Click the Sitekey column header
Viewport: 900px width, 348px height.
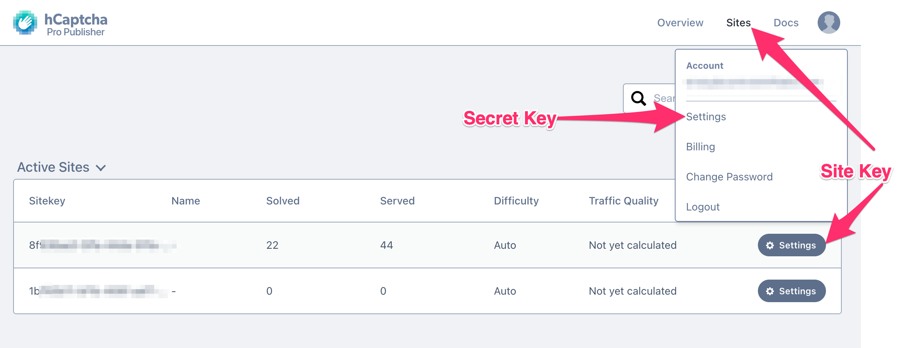[47, 201]
